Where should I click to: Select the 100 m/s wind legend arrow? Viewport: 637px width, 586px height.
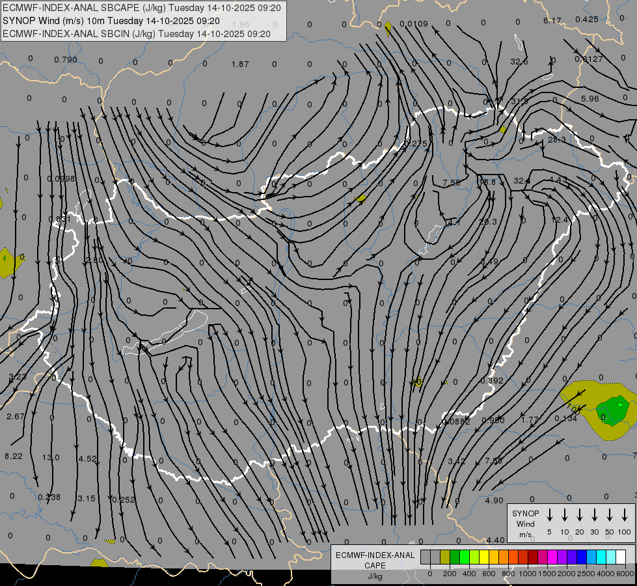point(625,515)
